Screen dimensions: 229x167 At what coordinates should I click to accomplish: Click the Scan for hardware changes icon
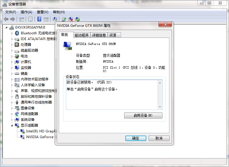click(x=55, y=19)
